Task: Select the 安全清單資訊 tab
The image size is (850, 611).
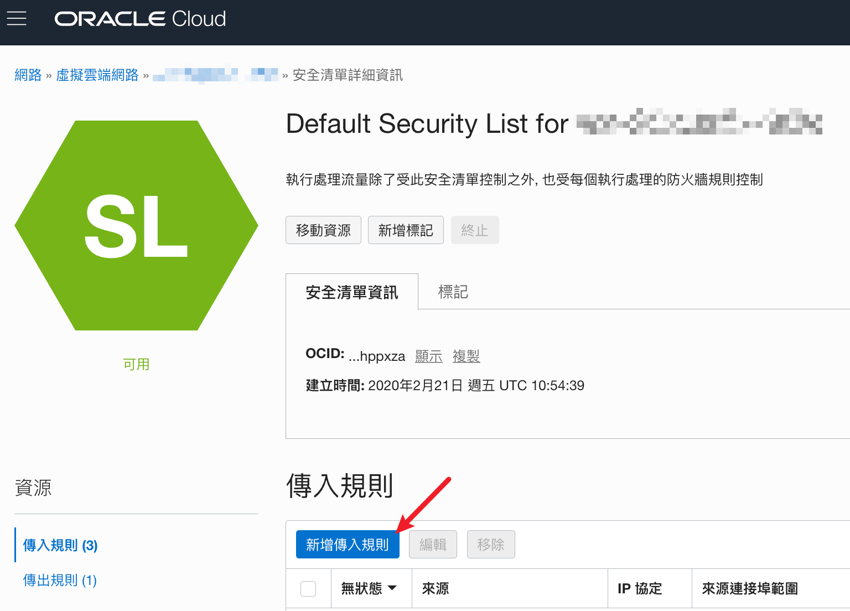Action: pyautogui.click(x=352, y=292)
